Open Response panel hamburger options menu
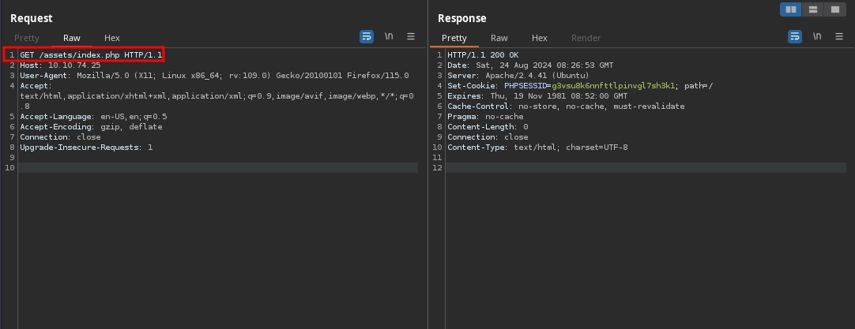Viewport: 855px width, 329px height. (838, 36)
